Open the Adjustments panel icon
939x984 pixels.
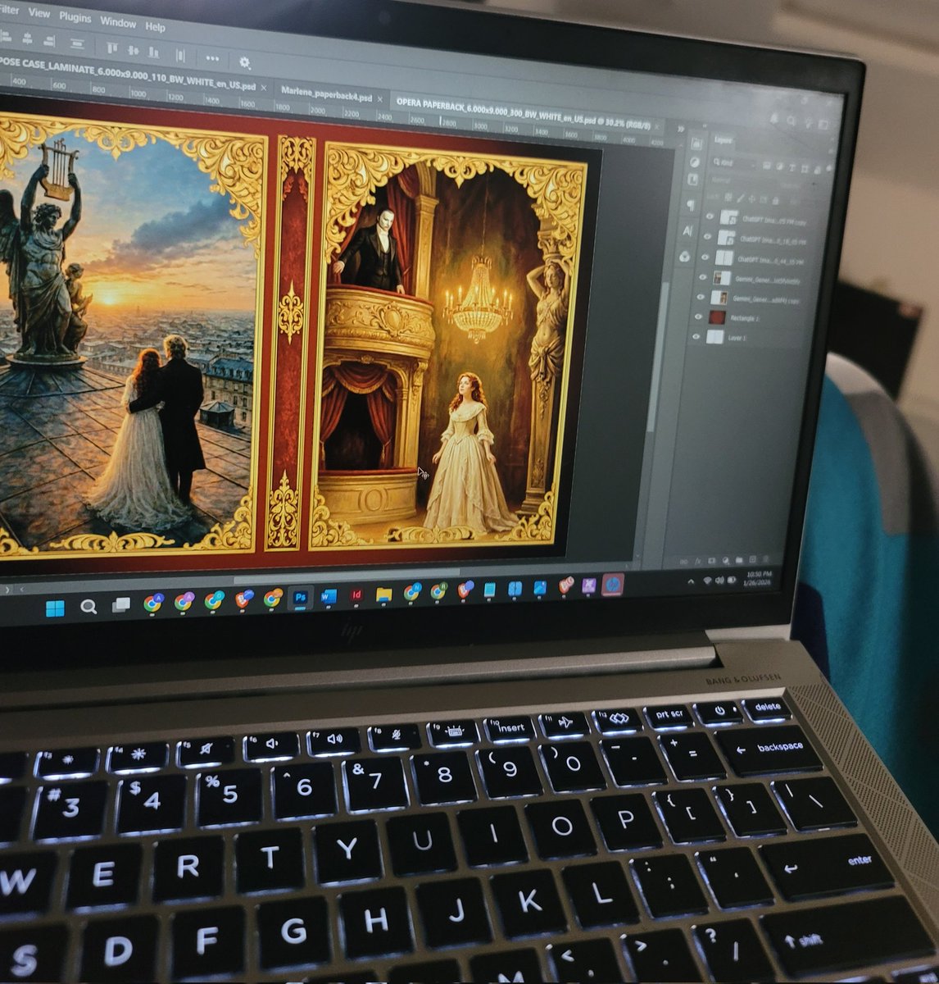click(x=695, y=162)
